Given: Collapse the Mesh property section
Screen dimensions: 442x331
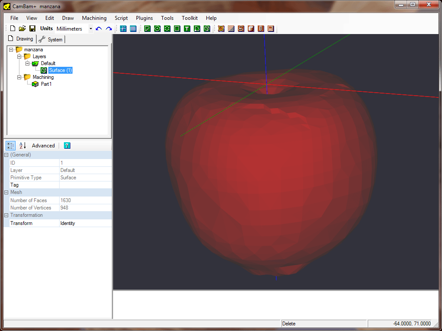Looking at the screenshot, I should [6, 192].
